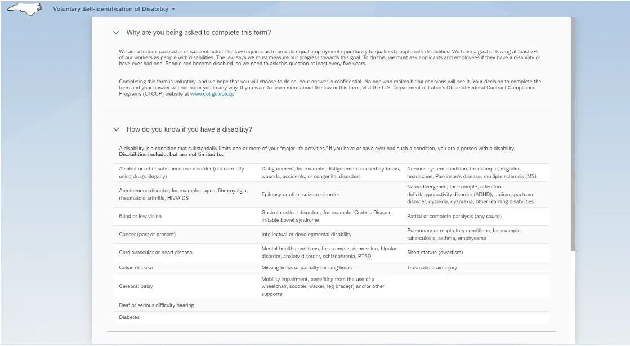Collapse the chevron beside "Why are you being asked"
Image resolution: width=630 pixels, height=346 pixels.
[x=116, y=33]
